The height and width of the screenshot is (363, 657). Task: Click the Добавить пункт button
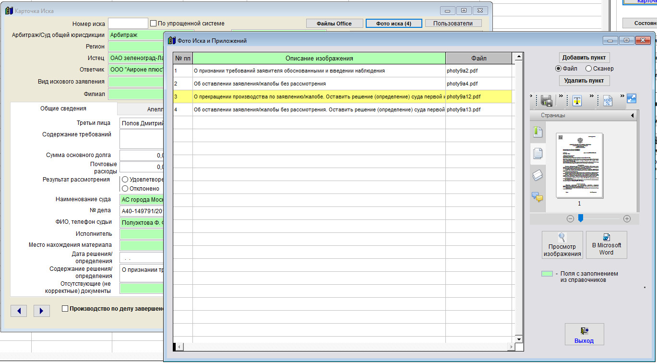pyautogui.click(x=584, y=57)
